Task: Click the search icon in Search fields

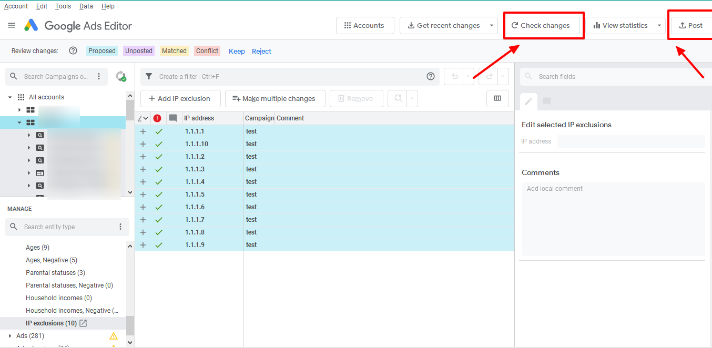Action: coord(528,77)
